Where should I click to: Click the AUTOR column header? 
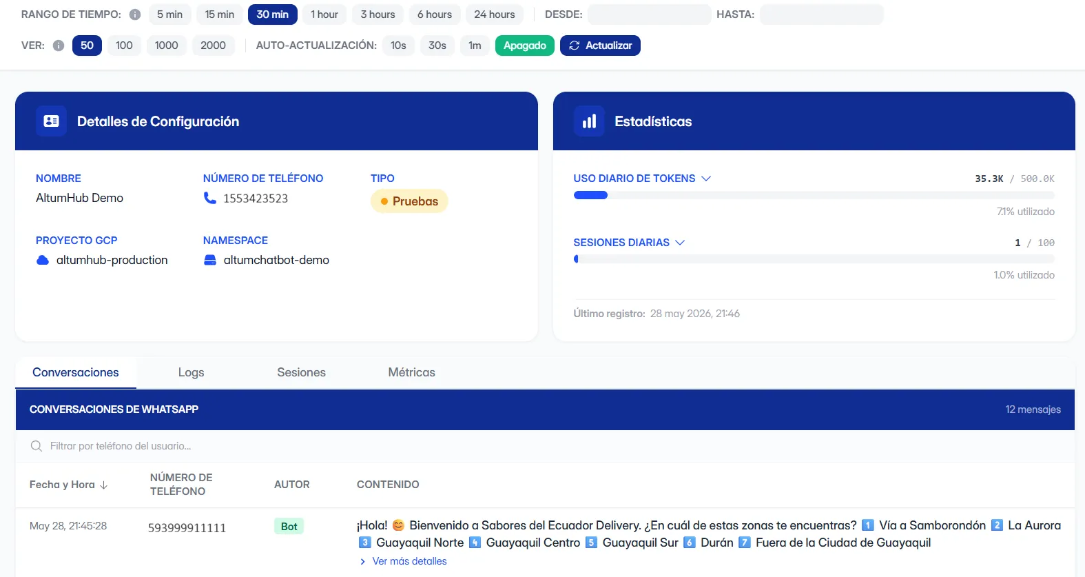pyautogui.click(x=292, y=485)
